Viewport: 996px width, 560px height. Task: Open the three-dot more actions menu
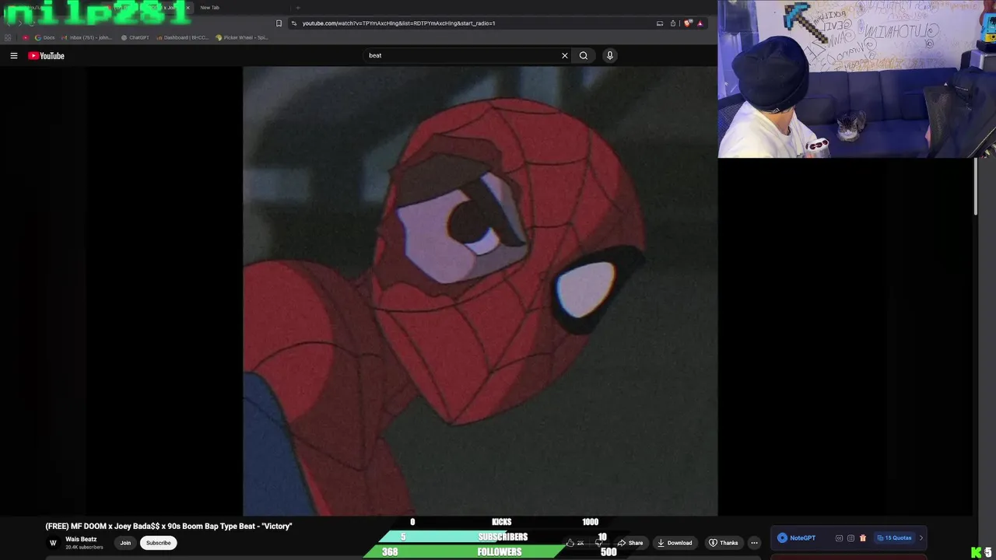tap(754, 543)
